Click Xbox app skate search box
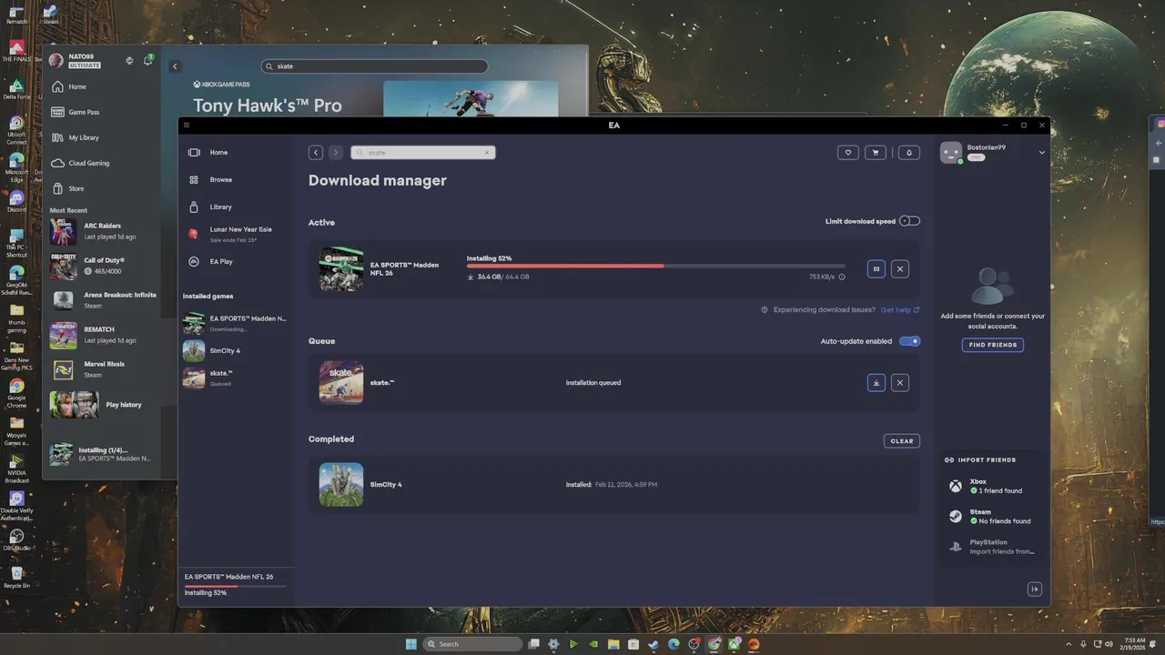The image size is (1165, 655). (x=374, y=66)
